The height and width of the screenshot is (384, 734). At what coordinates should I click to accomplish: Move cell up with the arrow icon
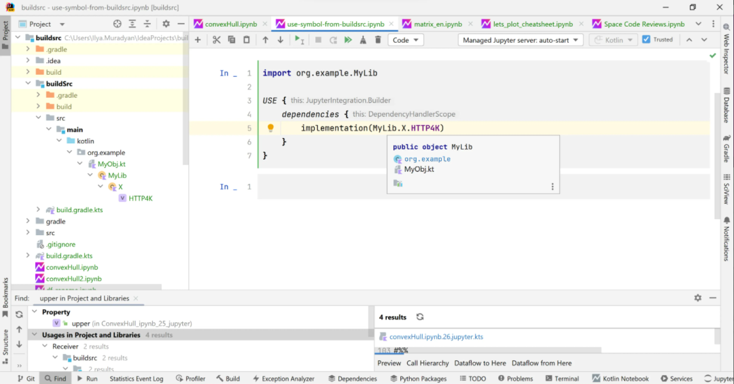pyautogui.click(x=266, y=40)
